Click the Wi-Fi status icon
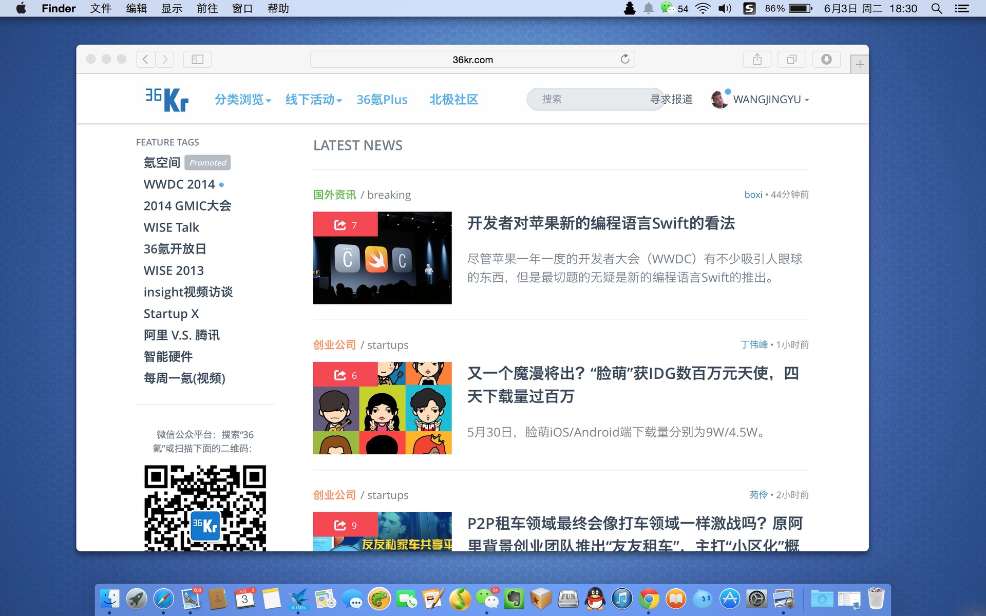 703,8
